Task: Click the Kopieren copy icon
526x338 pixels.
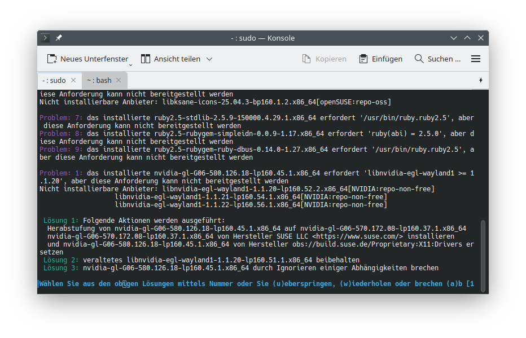Action: tap(306, 59)
